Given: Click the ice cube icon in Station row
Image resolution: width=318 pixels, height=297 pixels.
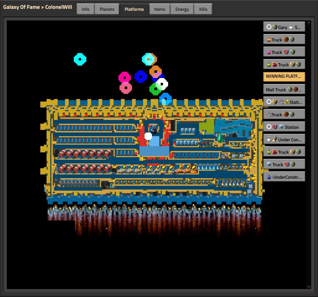Looking at the screenshot, I should [x=281, y=127].
